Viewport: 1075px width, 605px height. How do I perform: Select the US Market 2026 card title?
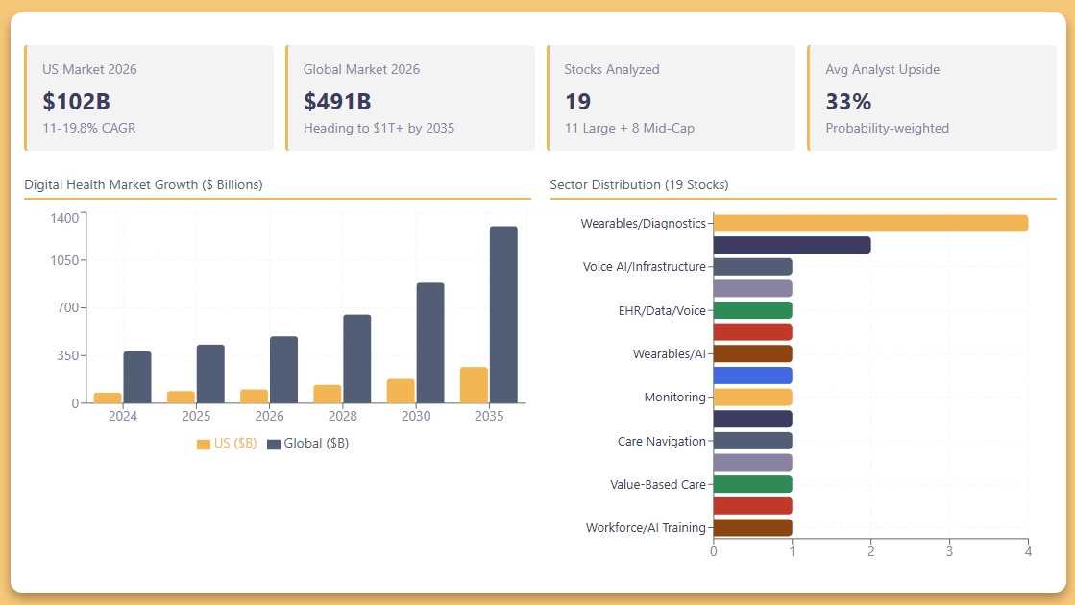89,69
